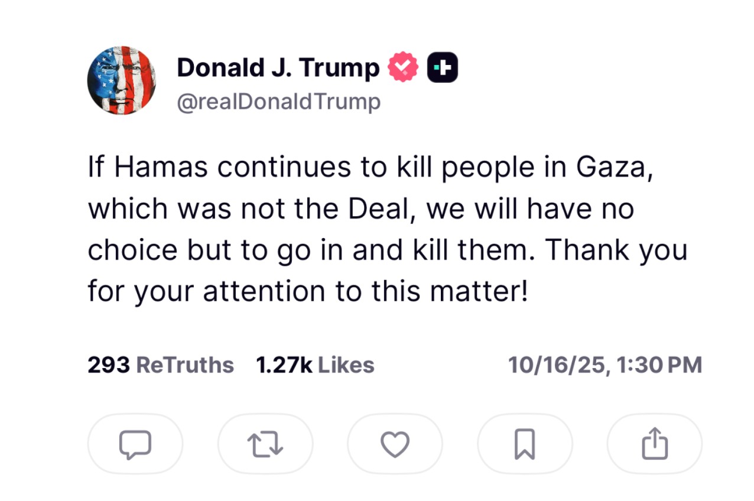754x501 pixels.
Task: Select the word ReTruths in post stats
Action: click(x=185, y=365)
